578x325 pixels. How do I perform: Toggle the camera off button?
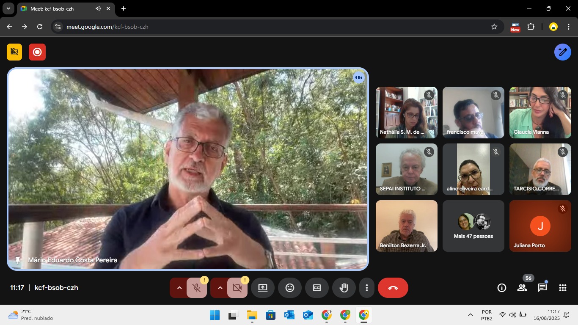pyautogui.click(x=237, y=288)
